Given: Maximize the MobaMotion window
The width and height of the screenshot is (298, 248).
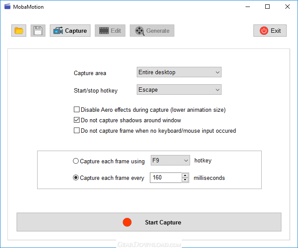Looking at the screenshot, I should [x=267, y=7].
